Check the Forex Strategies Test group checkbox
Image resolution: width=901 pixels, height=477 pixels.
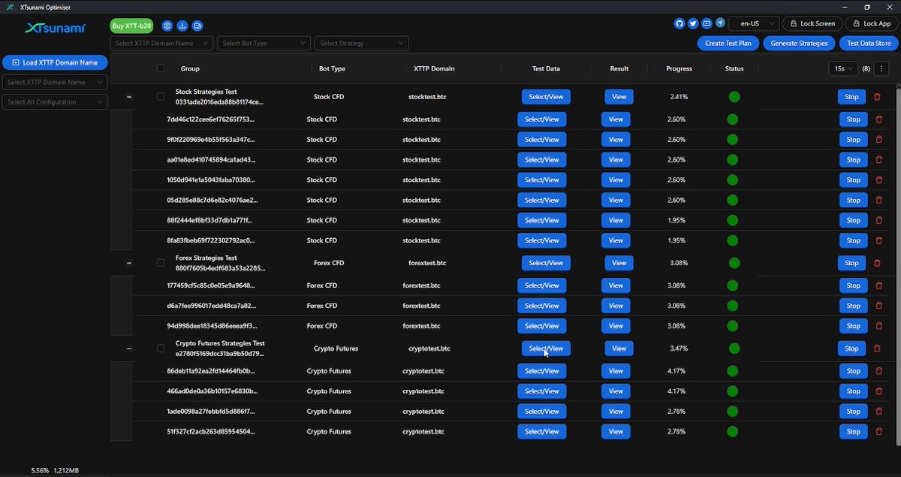pyautogui.click(x=161, y=263)
